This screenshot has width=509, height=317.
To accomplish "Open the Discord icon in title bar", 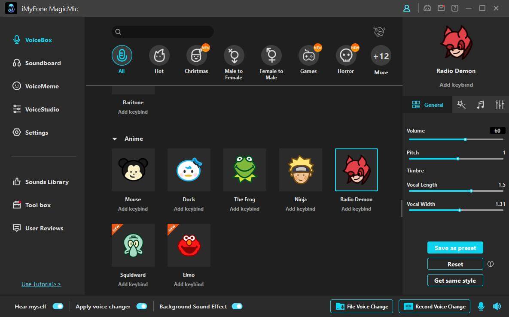I will pos(427,9).
